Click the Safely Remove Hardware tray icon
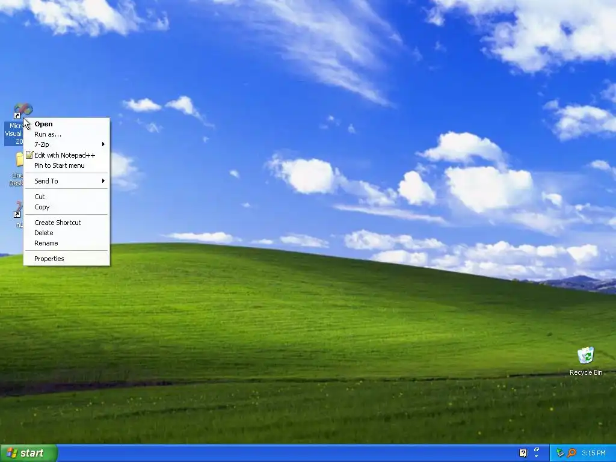Viewport: 616px width, 462px height. tap(560, 453)
